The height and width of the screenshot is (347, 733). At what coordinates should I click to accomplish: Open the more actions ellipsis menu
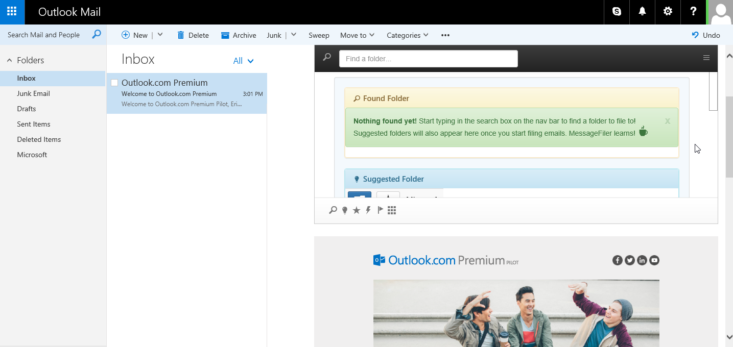coord(445,35)
